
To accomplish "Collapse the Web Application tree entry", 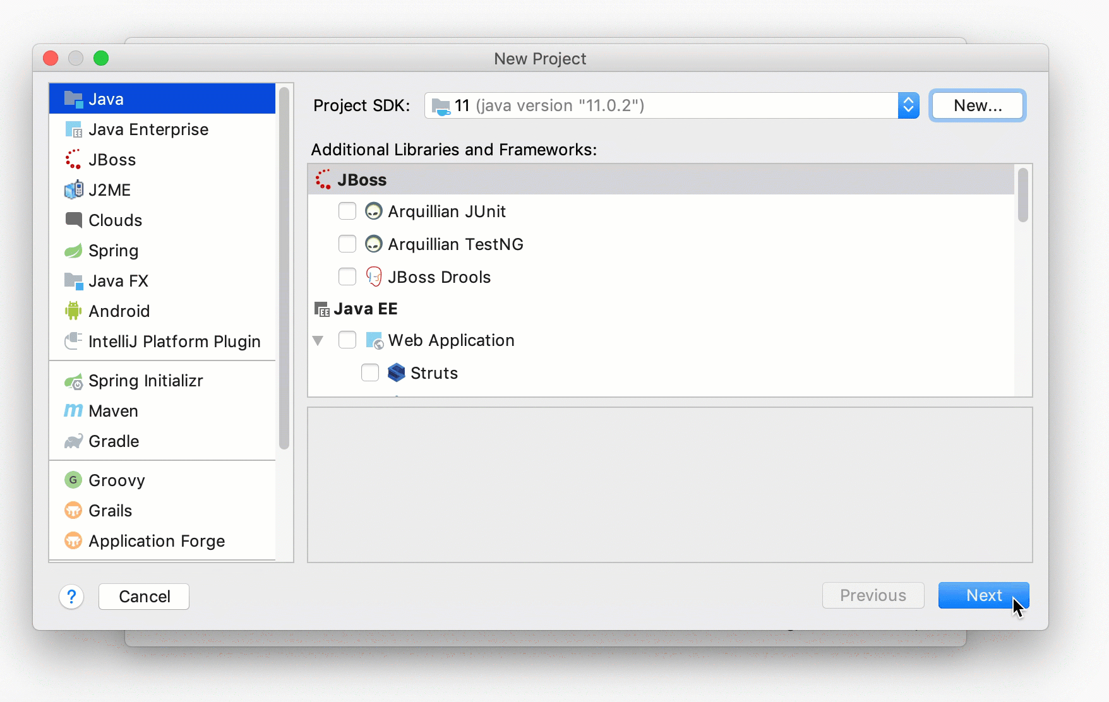I will click(318, 340).
